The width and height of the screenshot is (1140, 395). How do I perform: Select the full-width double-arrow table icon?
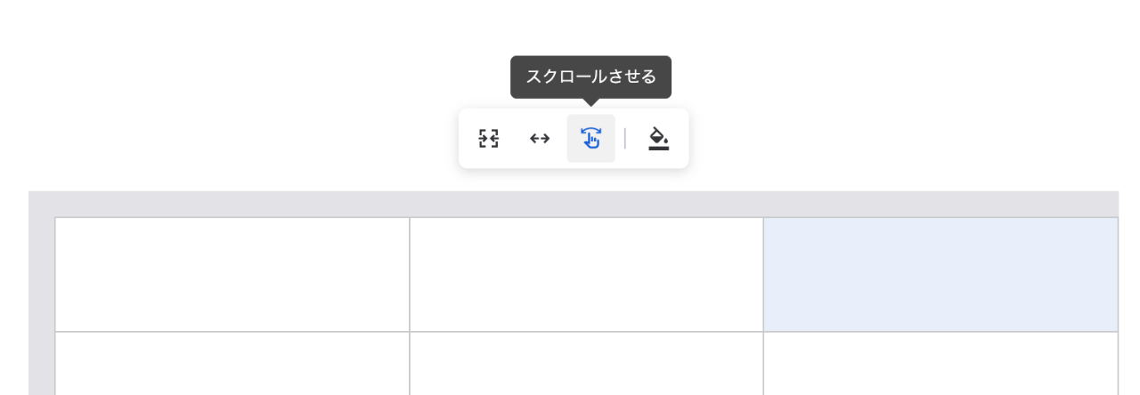(x=540, y=139)
